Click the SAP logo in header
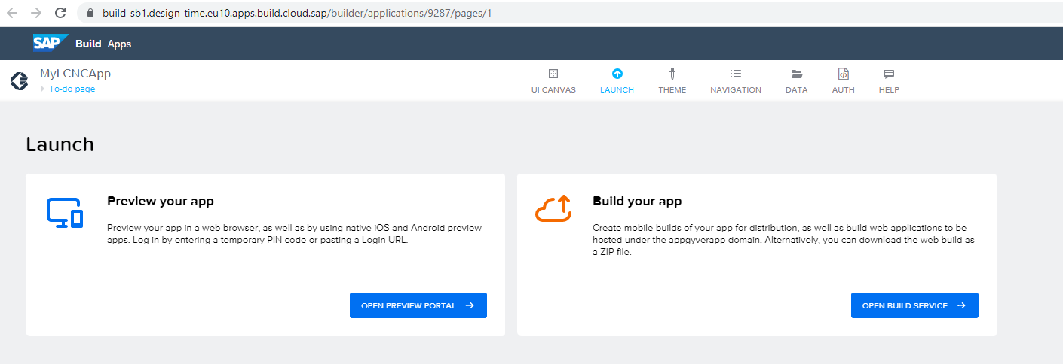 [51, 43]
